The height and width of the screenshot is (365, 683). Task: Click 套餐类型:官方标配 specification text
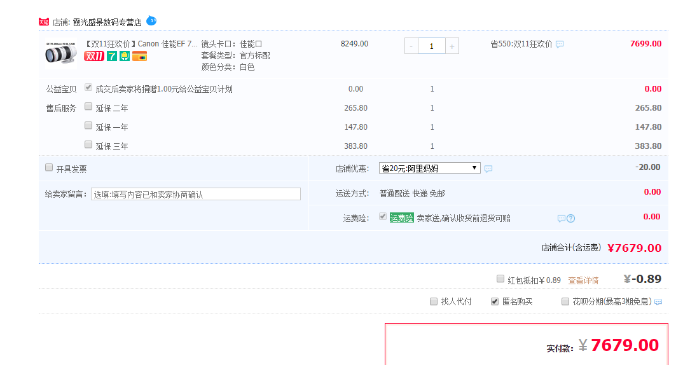click(x=236, y=56)
